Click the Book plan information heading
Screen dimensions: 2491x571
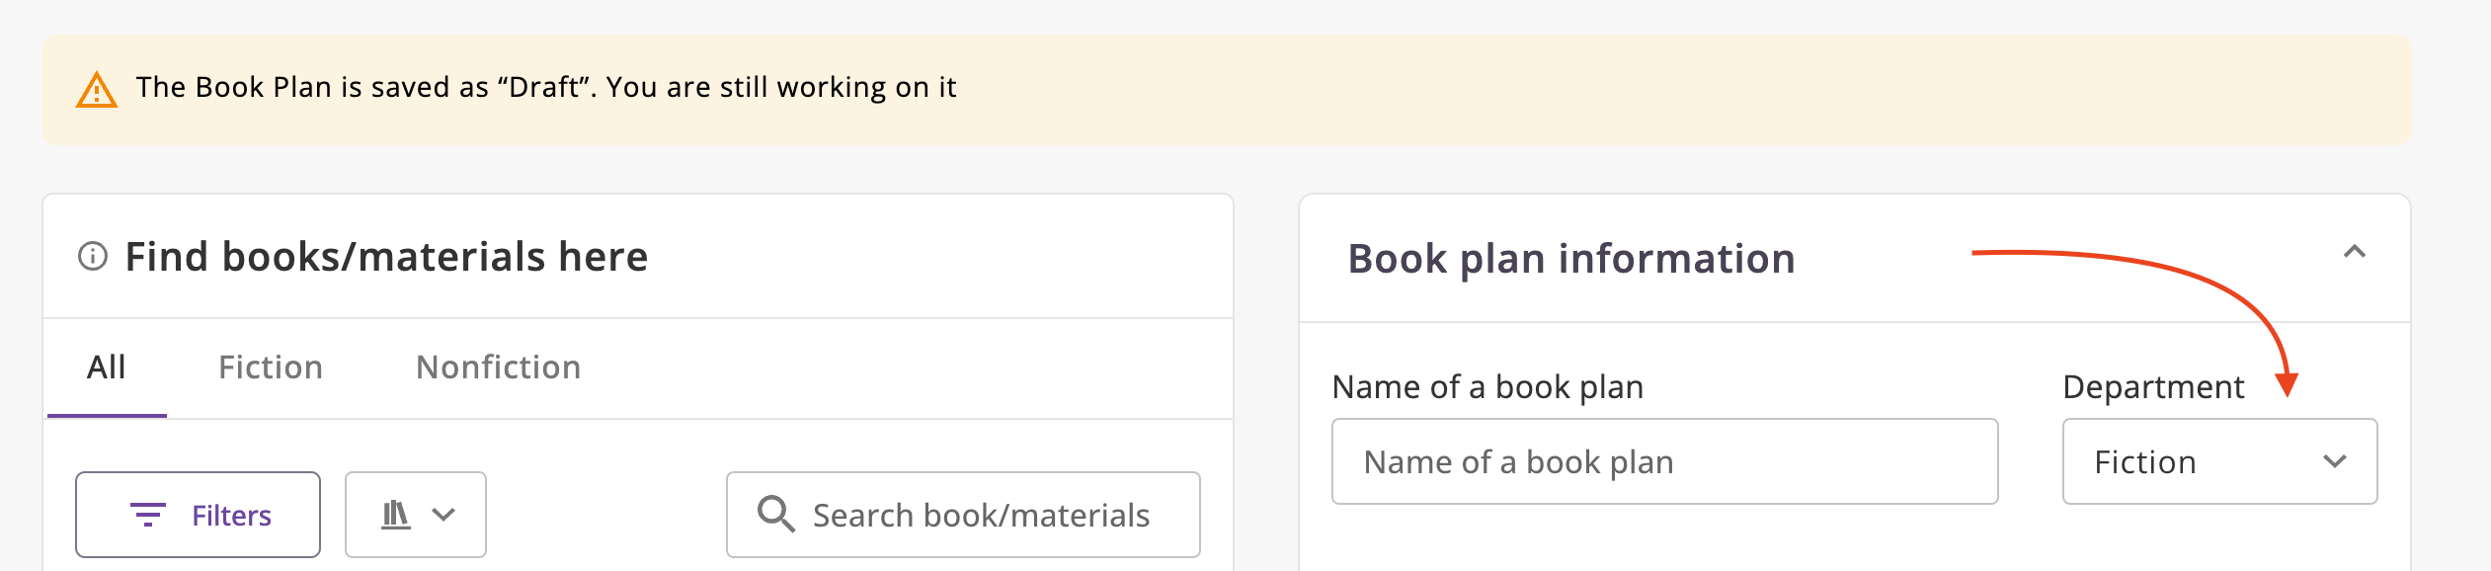pyautogui.click(x=1571, y=259)
